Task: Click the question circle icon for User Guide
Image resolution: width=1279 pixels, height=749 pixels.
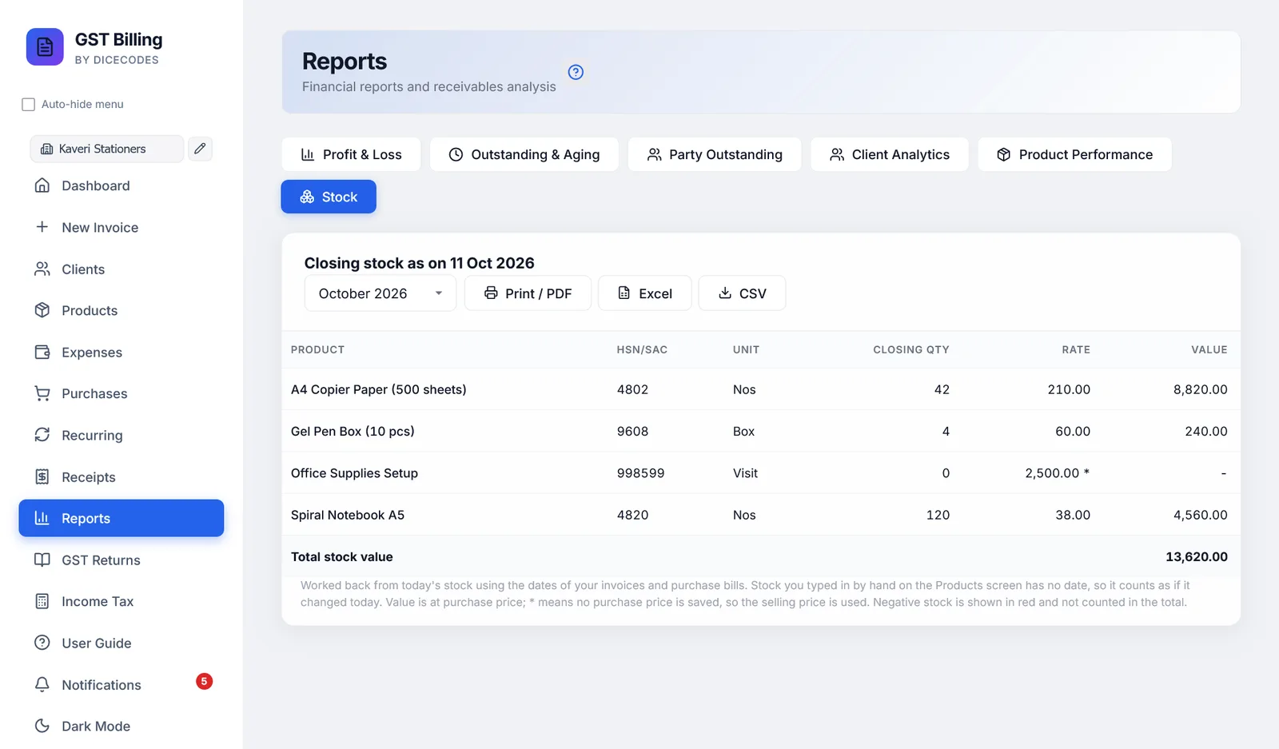Action: coord(42,643)
